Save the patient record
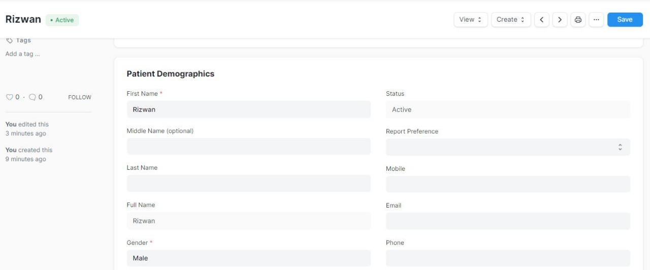Image resolution: width=650 pixels, height=270 pixels. click(x=625, y=20)
